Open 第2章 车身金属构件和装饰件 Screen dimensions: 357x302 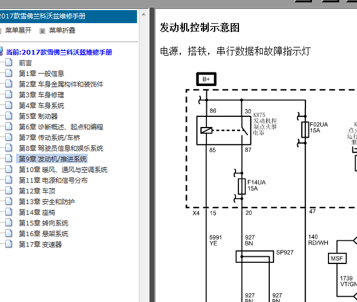click(61, 84)
